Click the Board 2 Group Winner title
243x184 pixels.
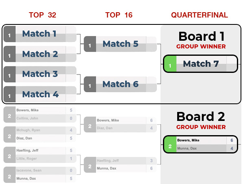coord(201,120)
